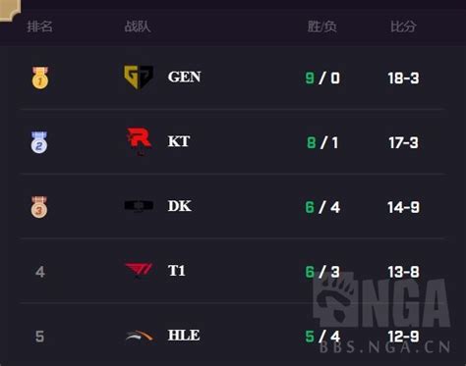This screenshot has height=366, width=466.
Task: Select the 战队 team column header
Action: point(138,26)
